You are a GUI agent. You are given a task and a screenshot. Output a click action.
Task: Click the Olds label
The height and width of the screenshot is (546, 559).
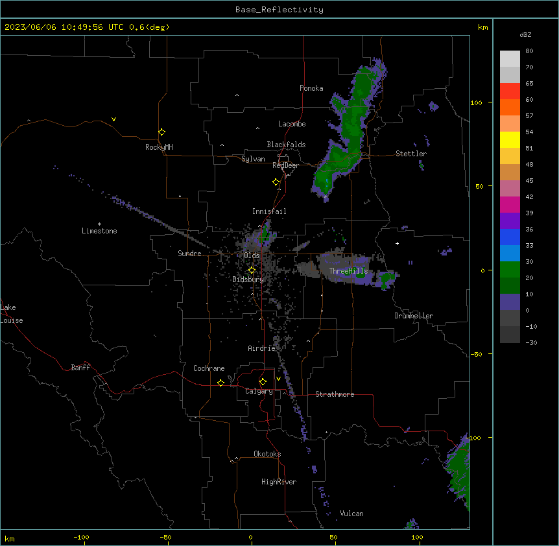[x=252, y=255]
